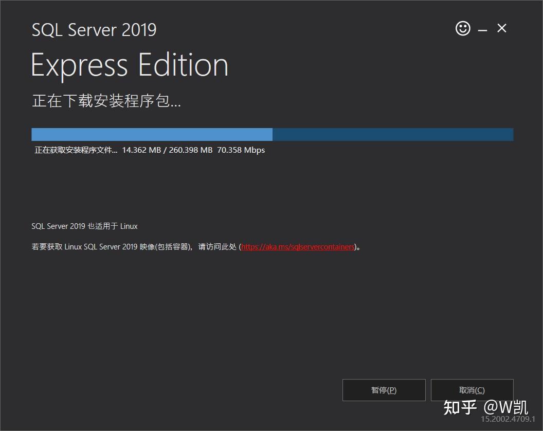Open the aka.ms/sqlservercontainers link
This screenshot has width=543, height=431.
(298, 247)
